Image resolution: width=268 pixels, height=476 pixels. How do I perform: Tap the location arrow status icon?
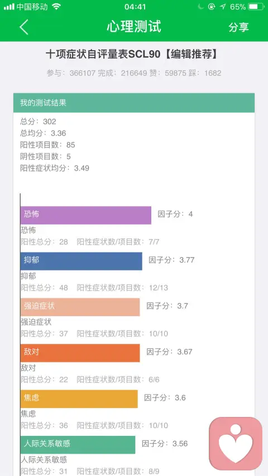(223, 7)
